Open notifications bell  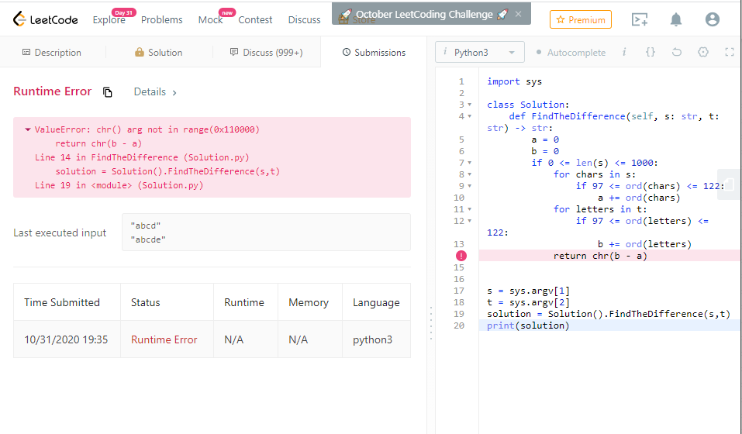(x=676, y=19)
